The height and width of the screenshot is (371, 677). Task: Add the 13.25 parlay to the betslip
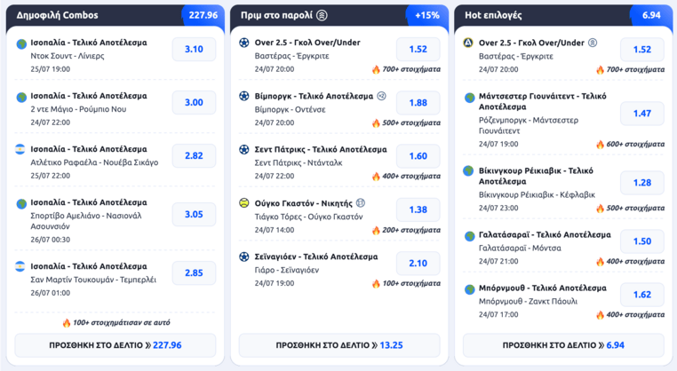[339, 345]
